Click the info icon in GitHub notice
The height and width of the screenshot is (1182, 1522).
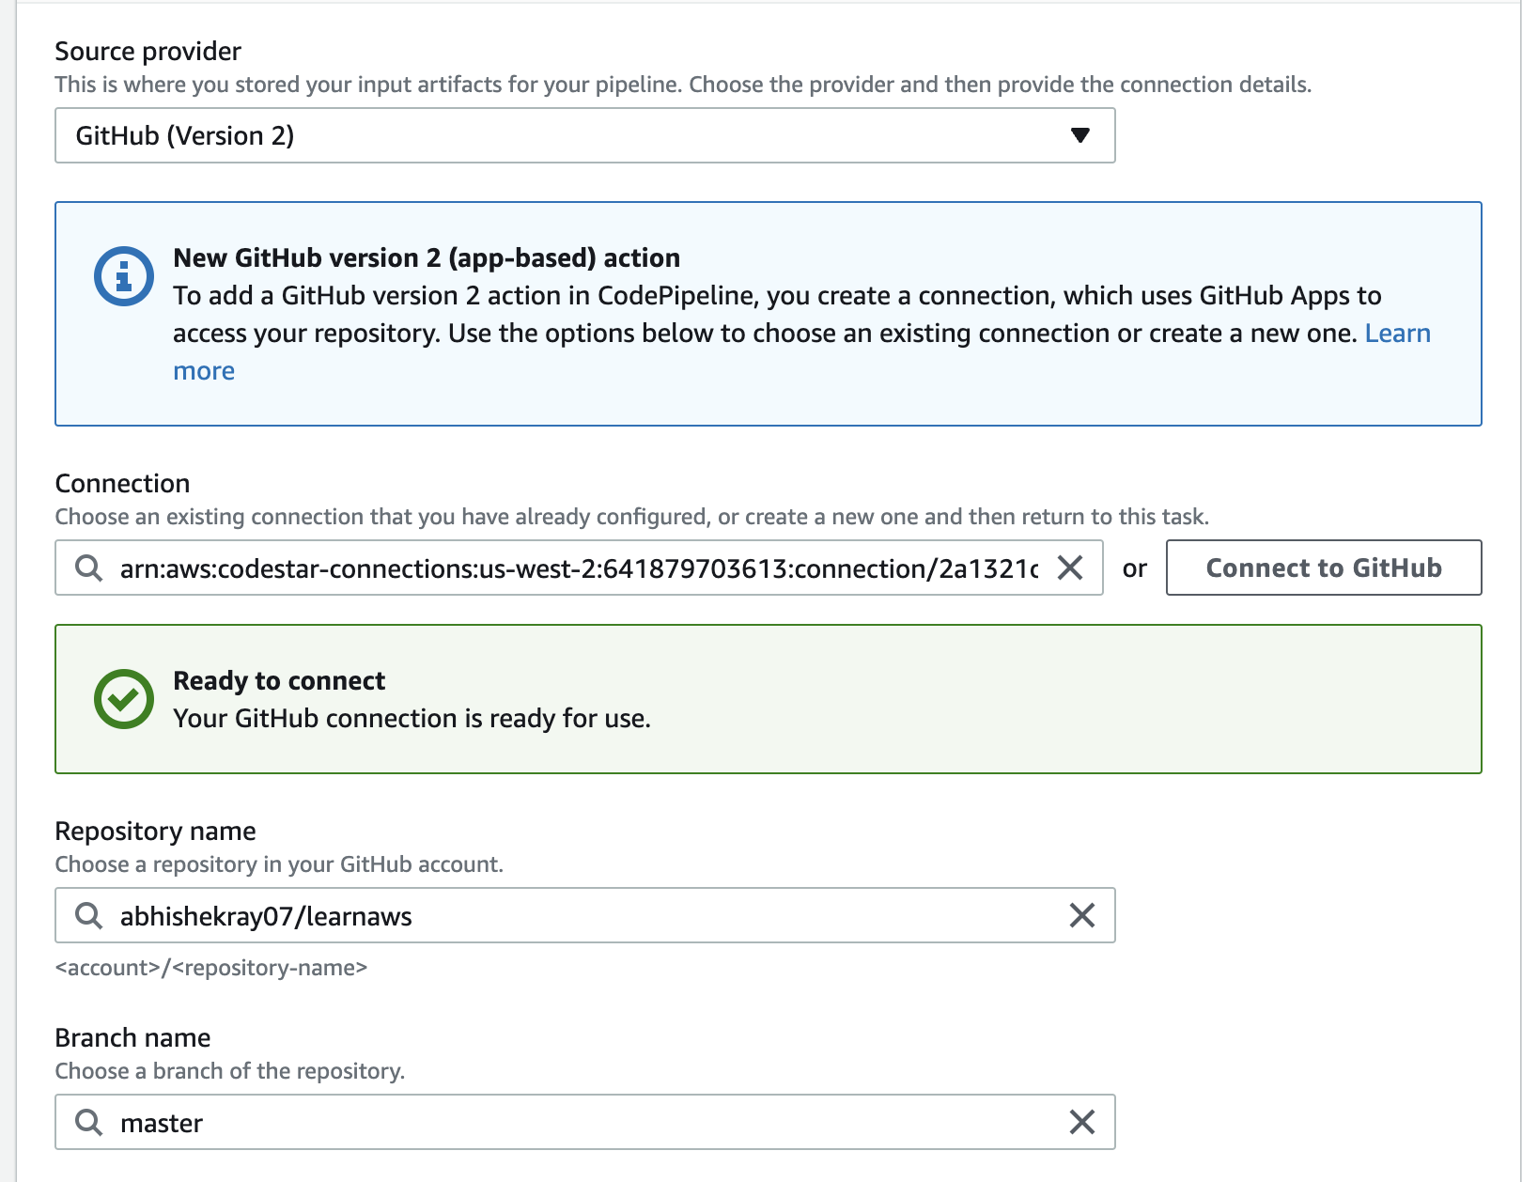click(124, 276)
